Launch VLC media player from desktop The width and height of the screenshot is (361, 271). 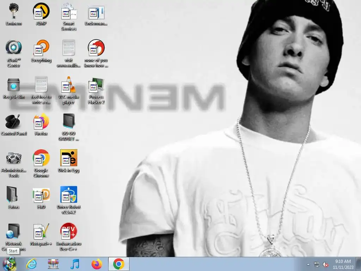69,90
